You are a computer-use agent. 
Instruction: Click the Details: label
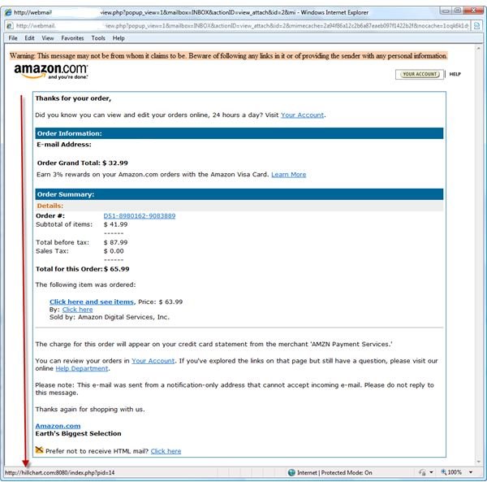50,206
